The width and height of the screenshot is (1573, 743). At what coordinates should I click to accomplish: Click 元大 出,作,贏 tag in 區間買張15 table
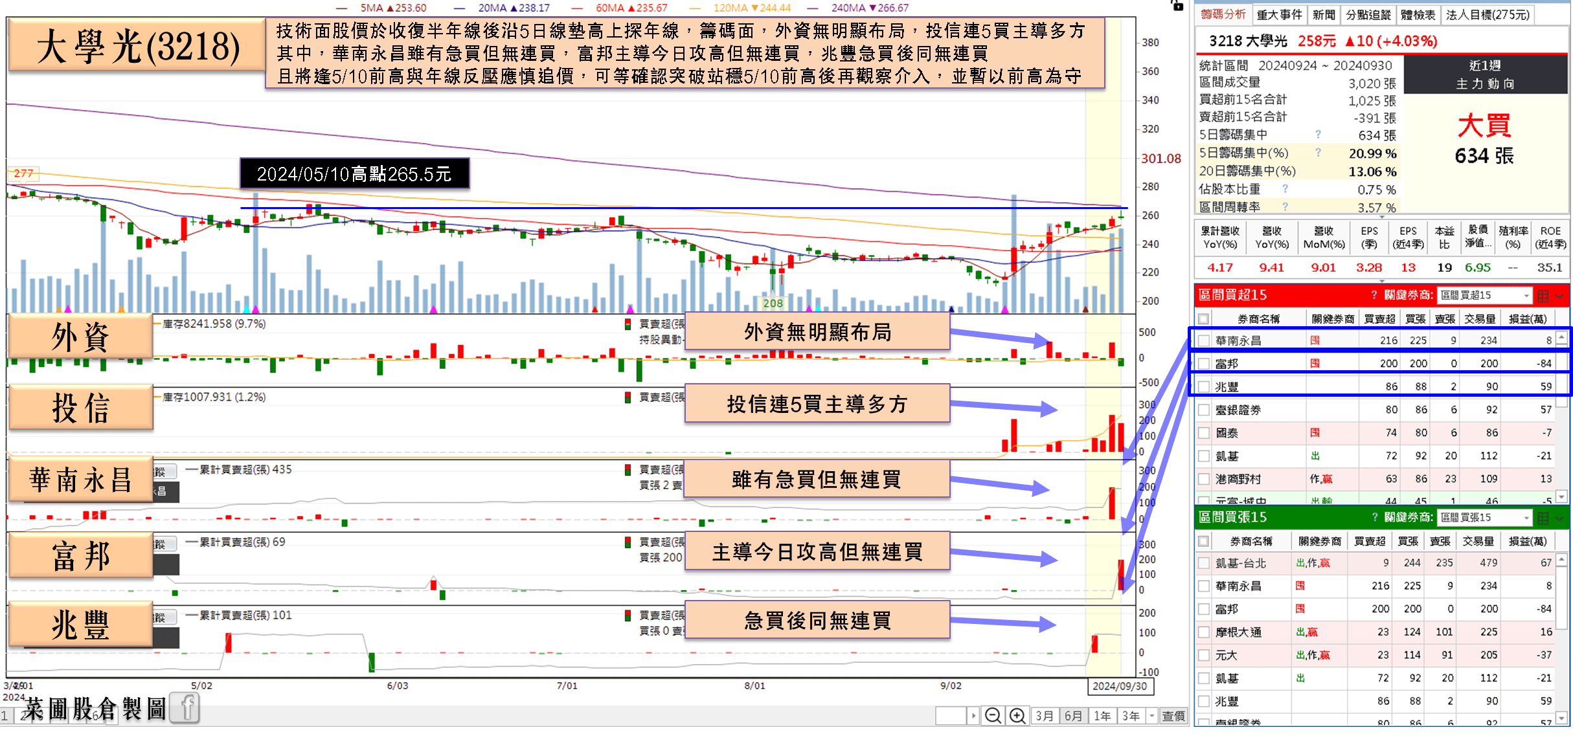pyautogui.click(x=1313, y=655)
